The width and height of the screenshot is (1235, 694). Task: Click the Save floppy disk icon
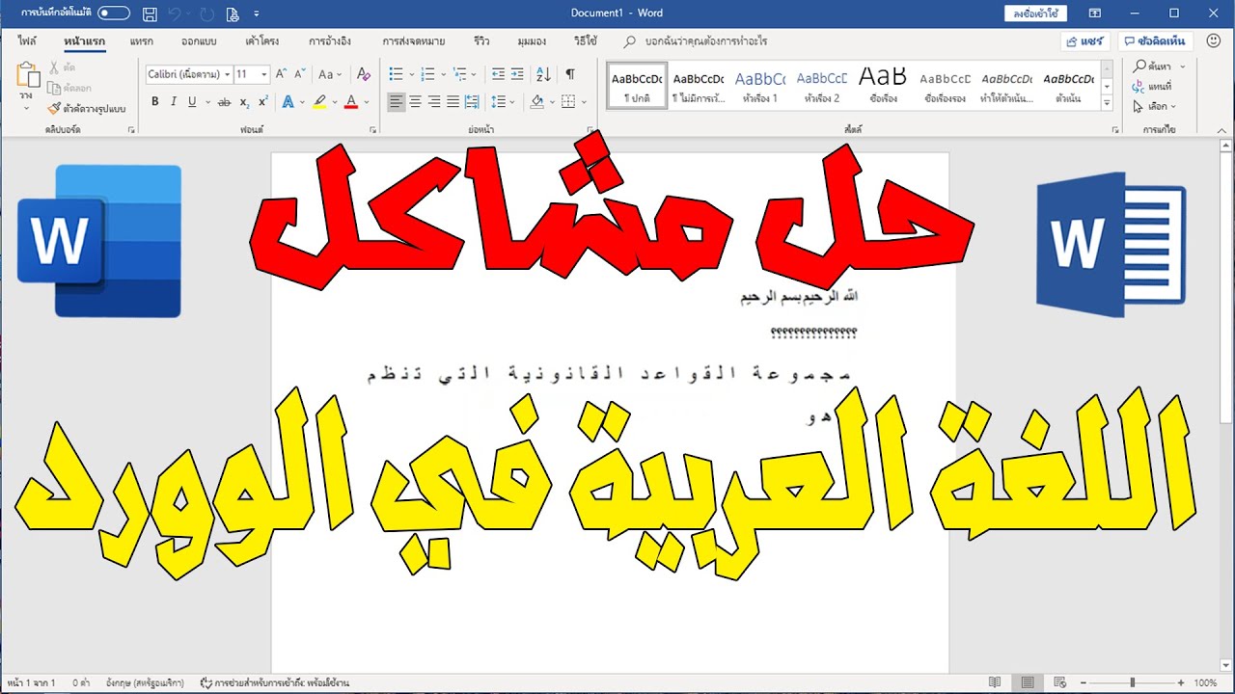[150, 13]
